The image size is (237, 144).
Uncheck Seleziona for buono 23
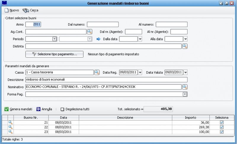coord(222,132)
